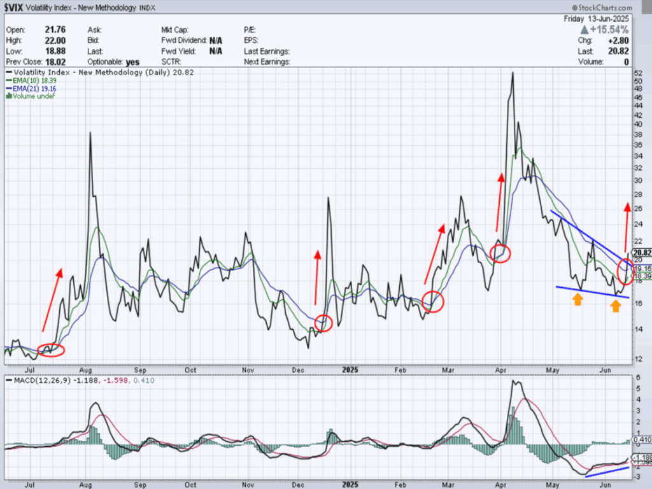
Task: Click the blue rising trendline on the MACD panel
Action: pos(607,472)
